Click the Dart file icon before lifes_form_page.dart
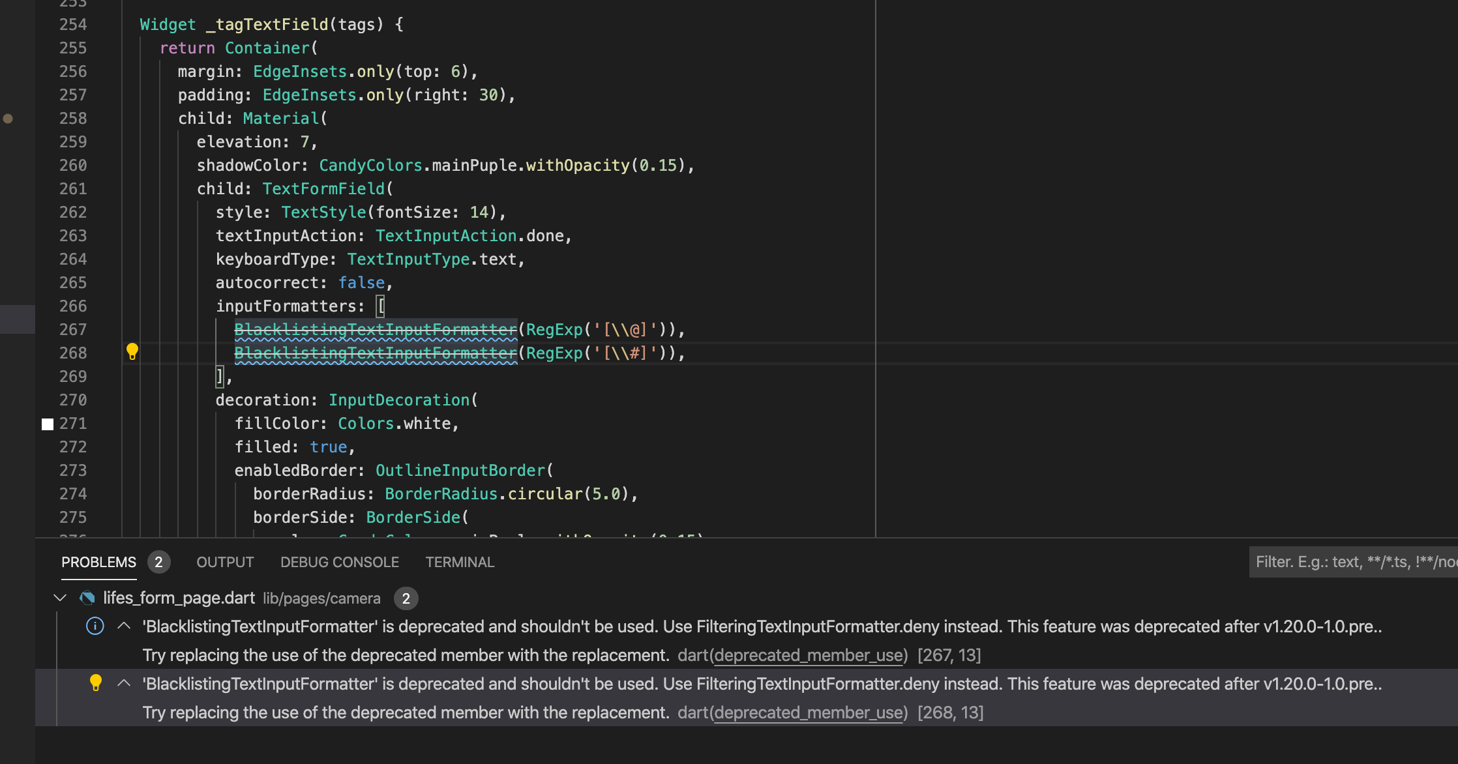1458x764 pixels. pos(87,597)
